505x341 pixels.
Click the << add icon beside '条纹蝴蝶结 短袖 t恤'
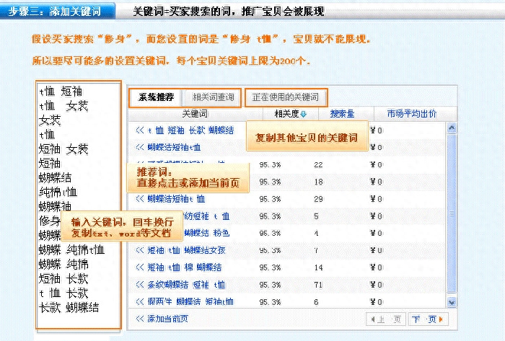tap(139, 285)
